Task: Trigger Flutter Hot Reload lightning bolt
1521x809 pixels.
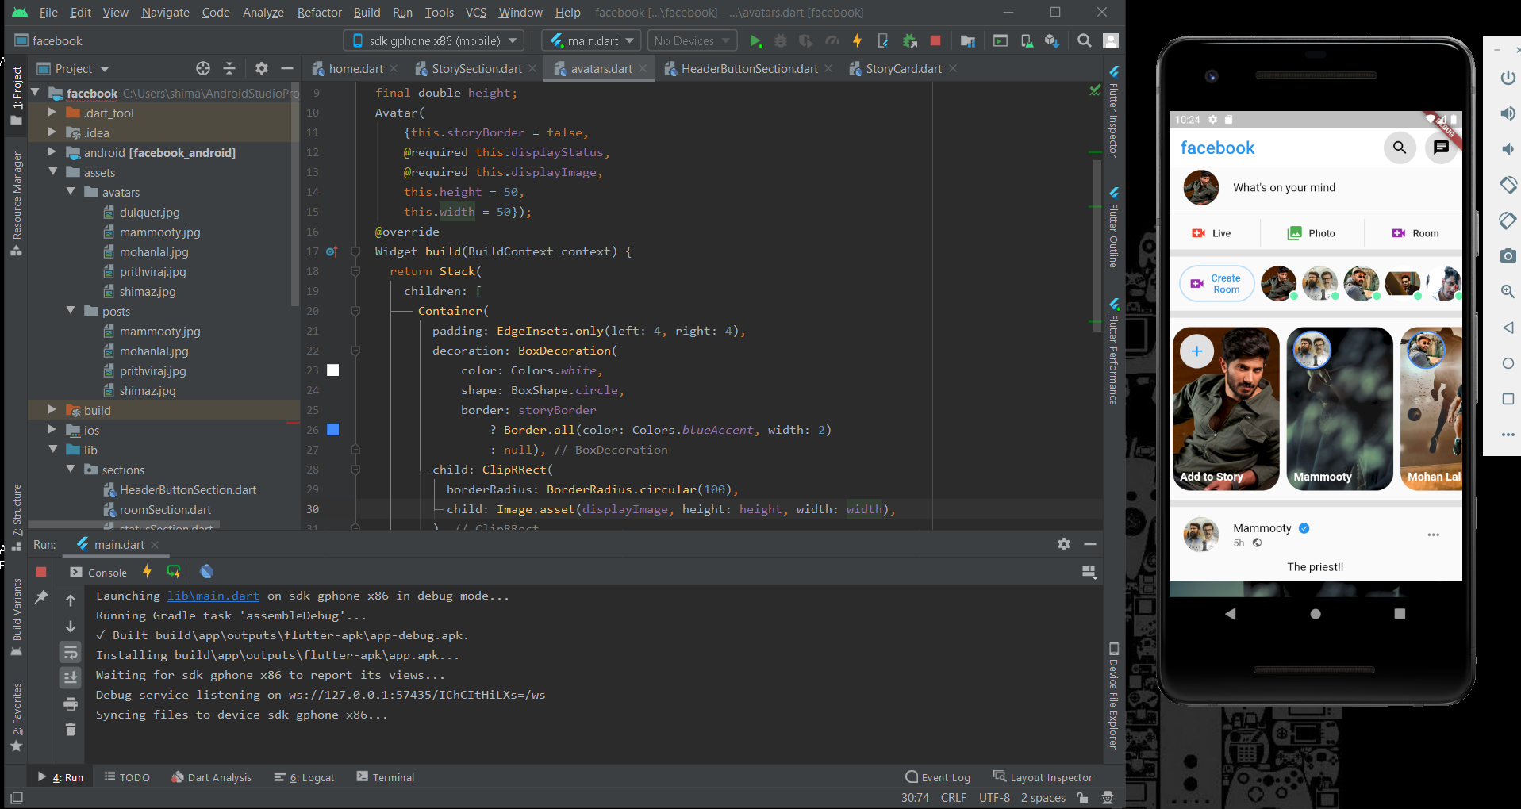Action: point(857,40)
